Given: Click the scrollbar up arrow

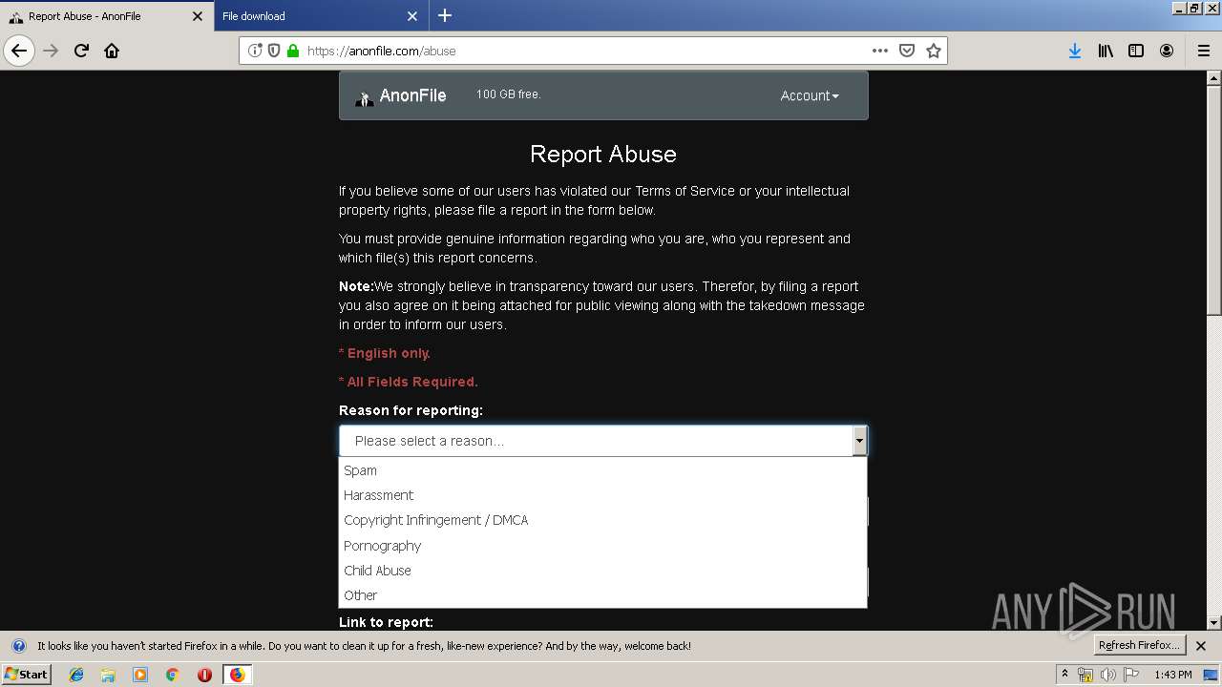Looking at the screenshot, I should [x=1213, y=79].
